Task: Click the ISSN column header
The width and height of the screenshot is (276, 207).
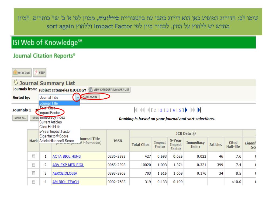Action: coord(118,141)
